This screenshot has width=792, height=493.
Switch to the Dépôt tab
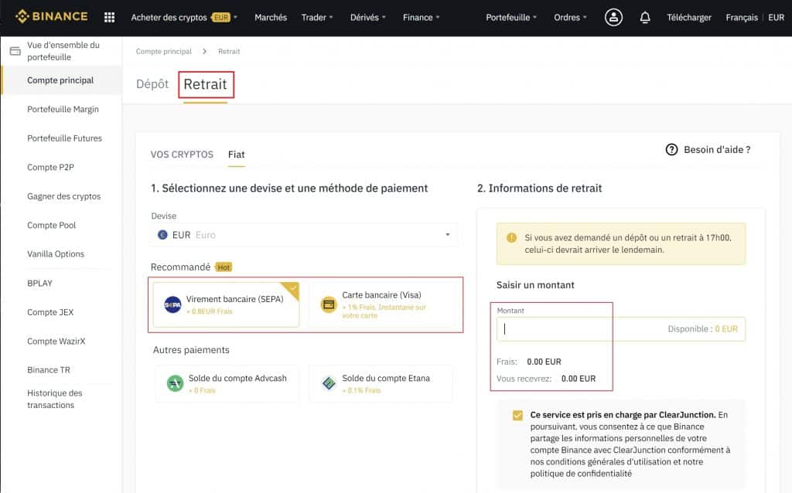(152, 85)
